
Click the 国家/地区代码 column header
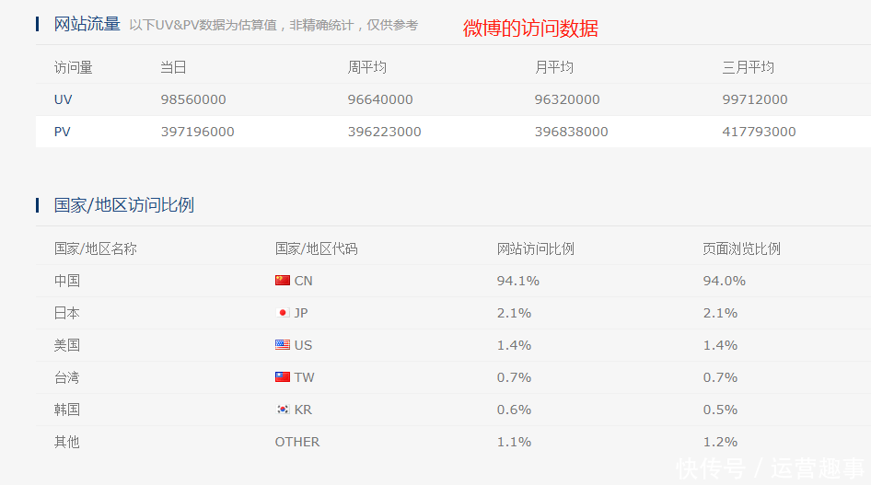(x=316, y=248)
